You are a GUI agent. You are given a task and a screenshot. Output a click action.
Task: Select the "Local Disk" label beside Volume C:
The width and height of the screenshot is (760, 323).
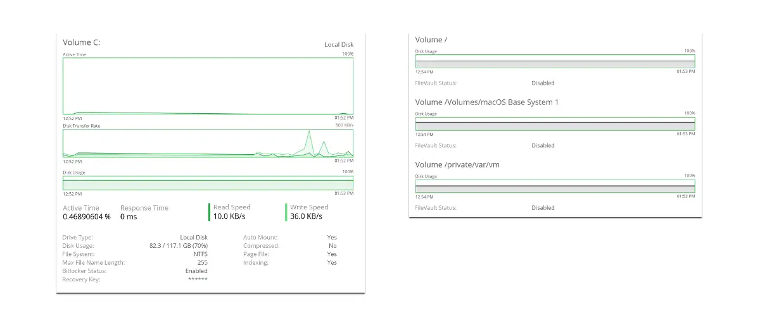click(339, 45)
